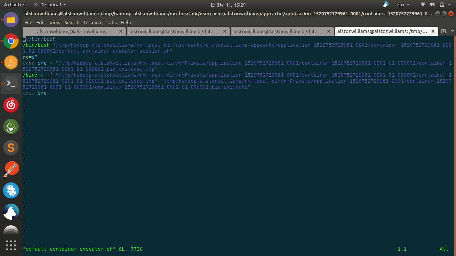456x256 pixels.
Task: Launch Google Chrome from the dock
Action: point(11,41)
